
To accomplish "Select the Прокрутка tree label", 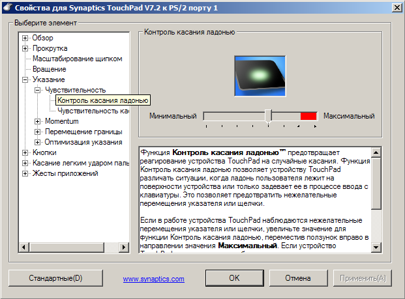I will click(50, 48).
